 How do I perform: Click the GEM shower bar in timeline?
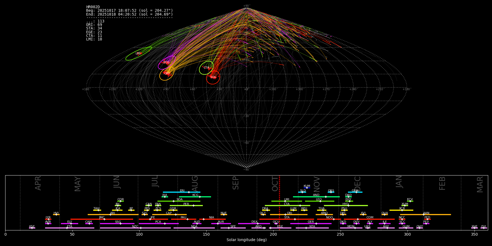click(x=355, y=192)
